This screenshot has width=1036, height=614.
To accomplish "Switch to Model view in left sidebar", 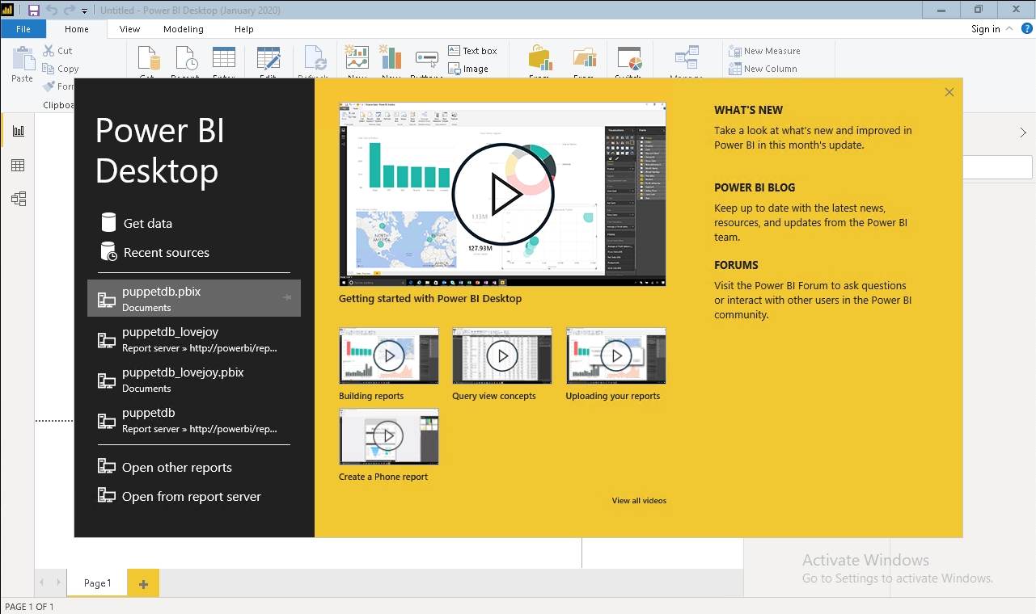I will coord(18,199).
